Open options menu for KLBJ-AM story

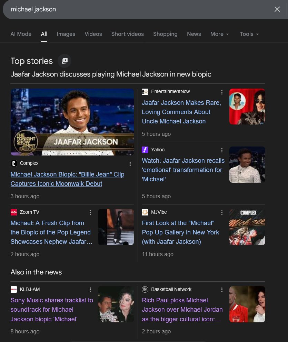point(91,290)
